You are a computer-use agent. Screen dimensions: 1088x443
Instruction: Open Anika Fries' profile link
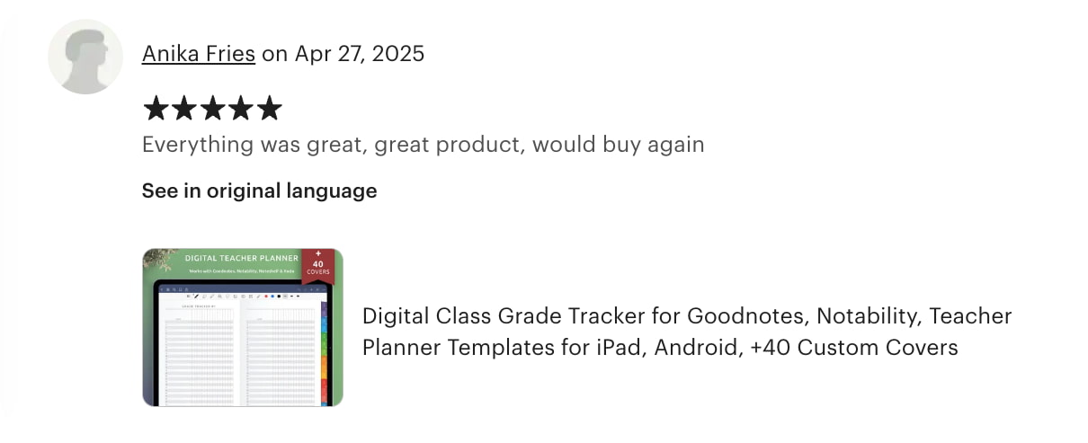[199, 54]
